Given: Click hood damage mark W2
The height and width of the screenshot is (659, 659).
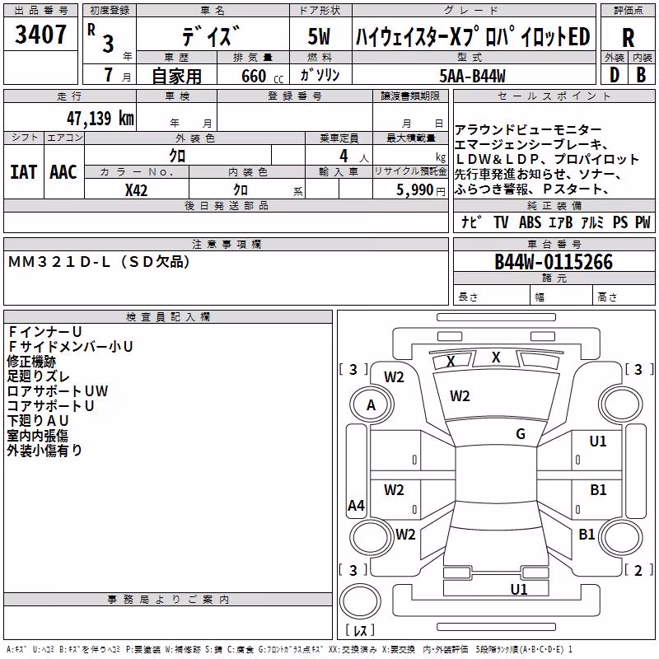Looking at the screenshot, I should [460, 396].
